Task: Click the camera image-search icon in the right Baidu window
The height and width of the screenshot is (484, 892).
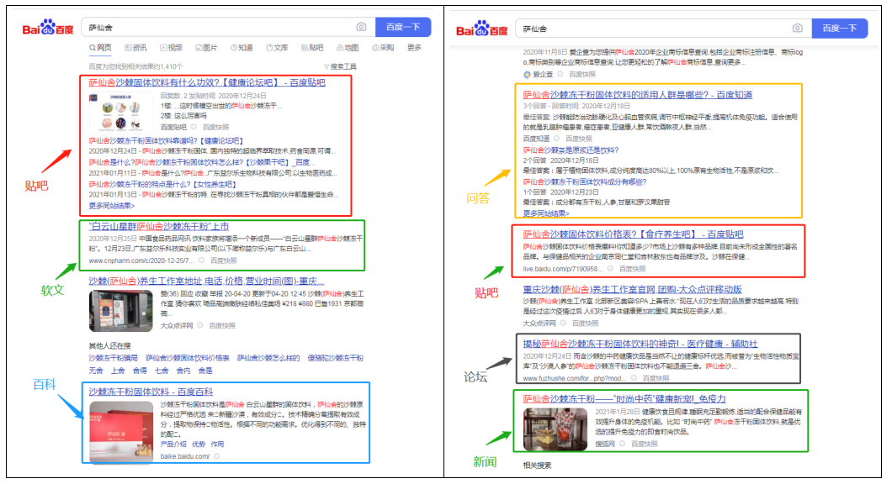Action: point(798,28)
